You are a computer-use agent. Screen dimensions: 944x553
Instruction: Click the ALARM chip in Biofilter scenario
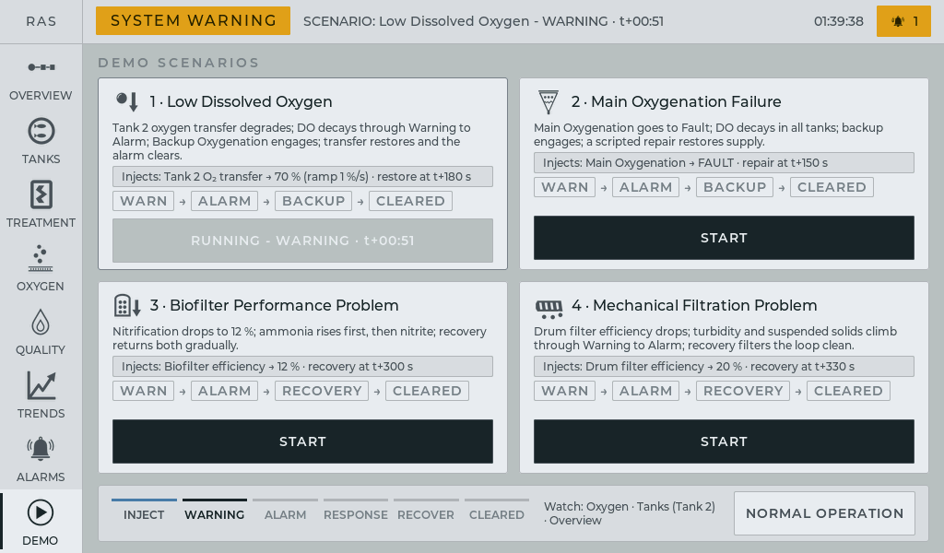(x=225, y=391)
